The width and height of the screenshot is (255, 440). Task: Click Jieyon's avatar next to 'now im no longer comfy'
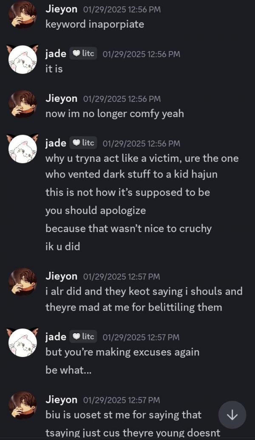click(23, 104)
